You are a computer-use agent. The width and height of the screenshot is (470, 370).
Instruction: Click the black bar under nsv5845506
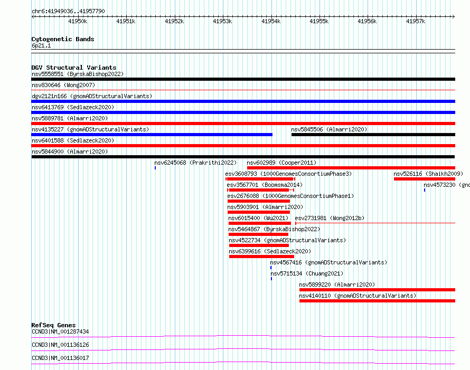pyautogui.click(x=373, y=135)
